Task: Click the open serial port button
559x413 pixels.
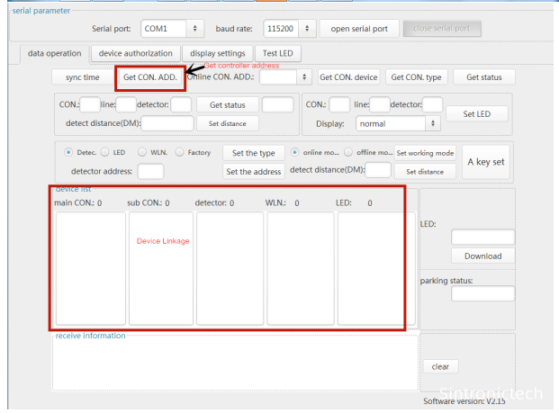Action: (x=358, y=29)
